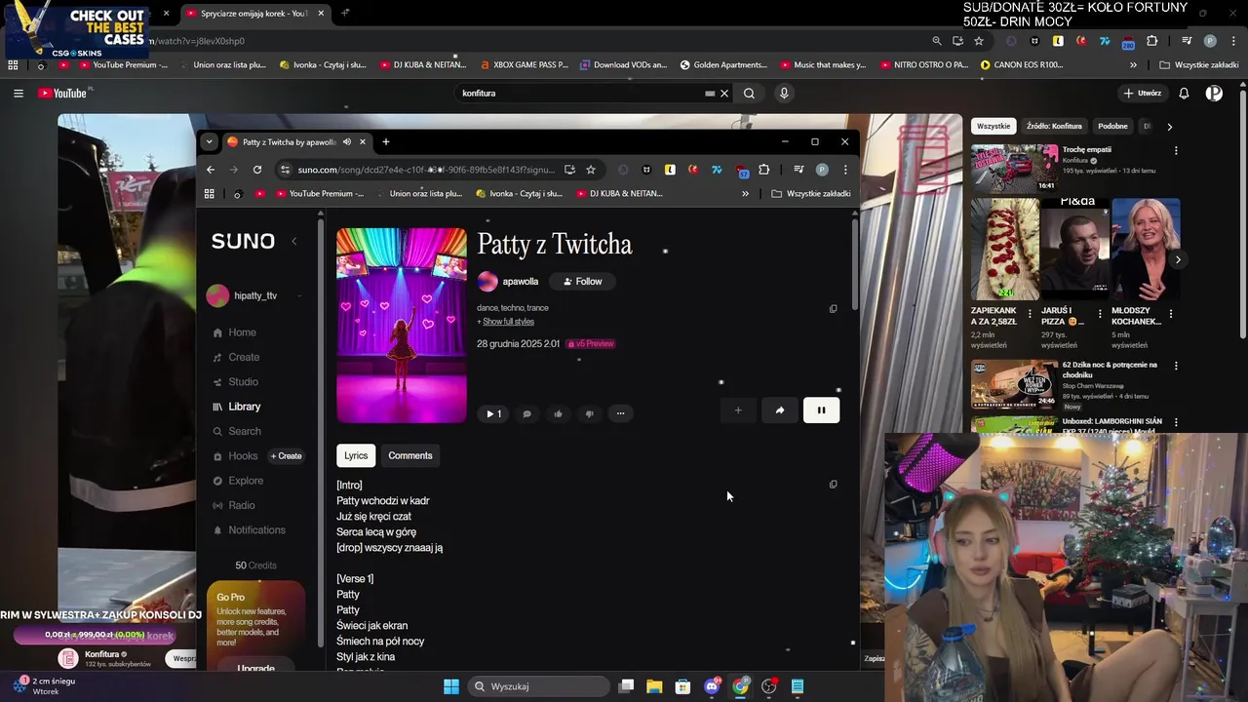Open apawolla artist profile link
1248x702 pixels.
click(520, 282)
